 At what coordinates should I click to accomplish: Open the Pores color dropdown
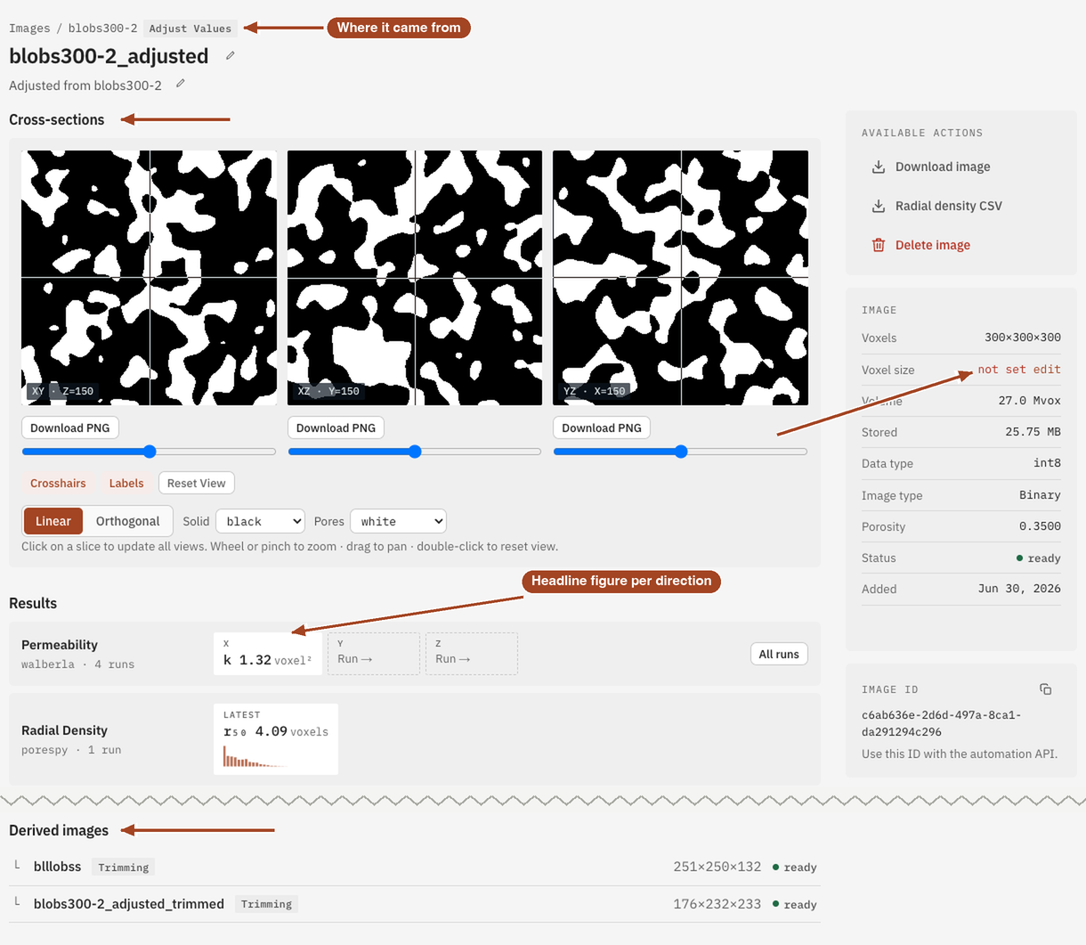click(398, 521)
